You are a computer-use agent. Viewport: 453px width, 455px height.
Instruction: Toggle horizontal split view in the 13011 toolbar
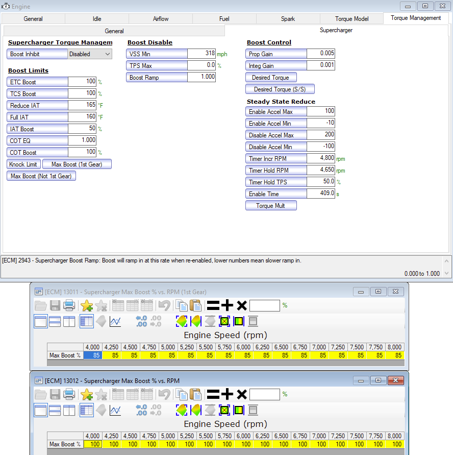pos(55,321)
